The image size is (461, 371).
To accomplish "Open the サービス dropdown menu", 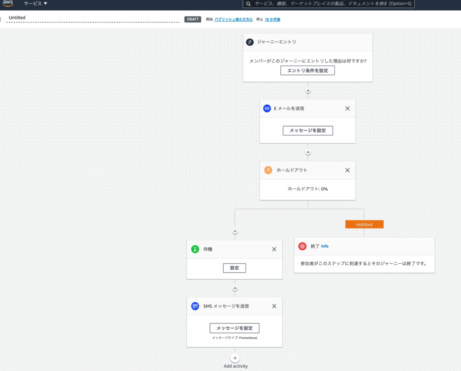I will (35, 4).
